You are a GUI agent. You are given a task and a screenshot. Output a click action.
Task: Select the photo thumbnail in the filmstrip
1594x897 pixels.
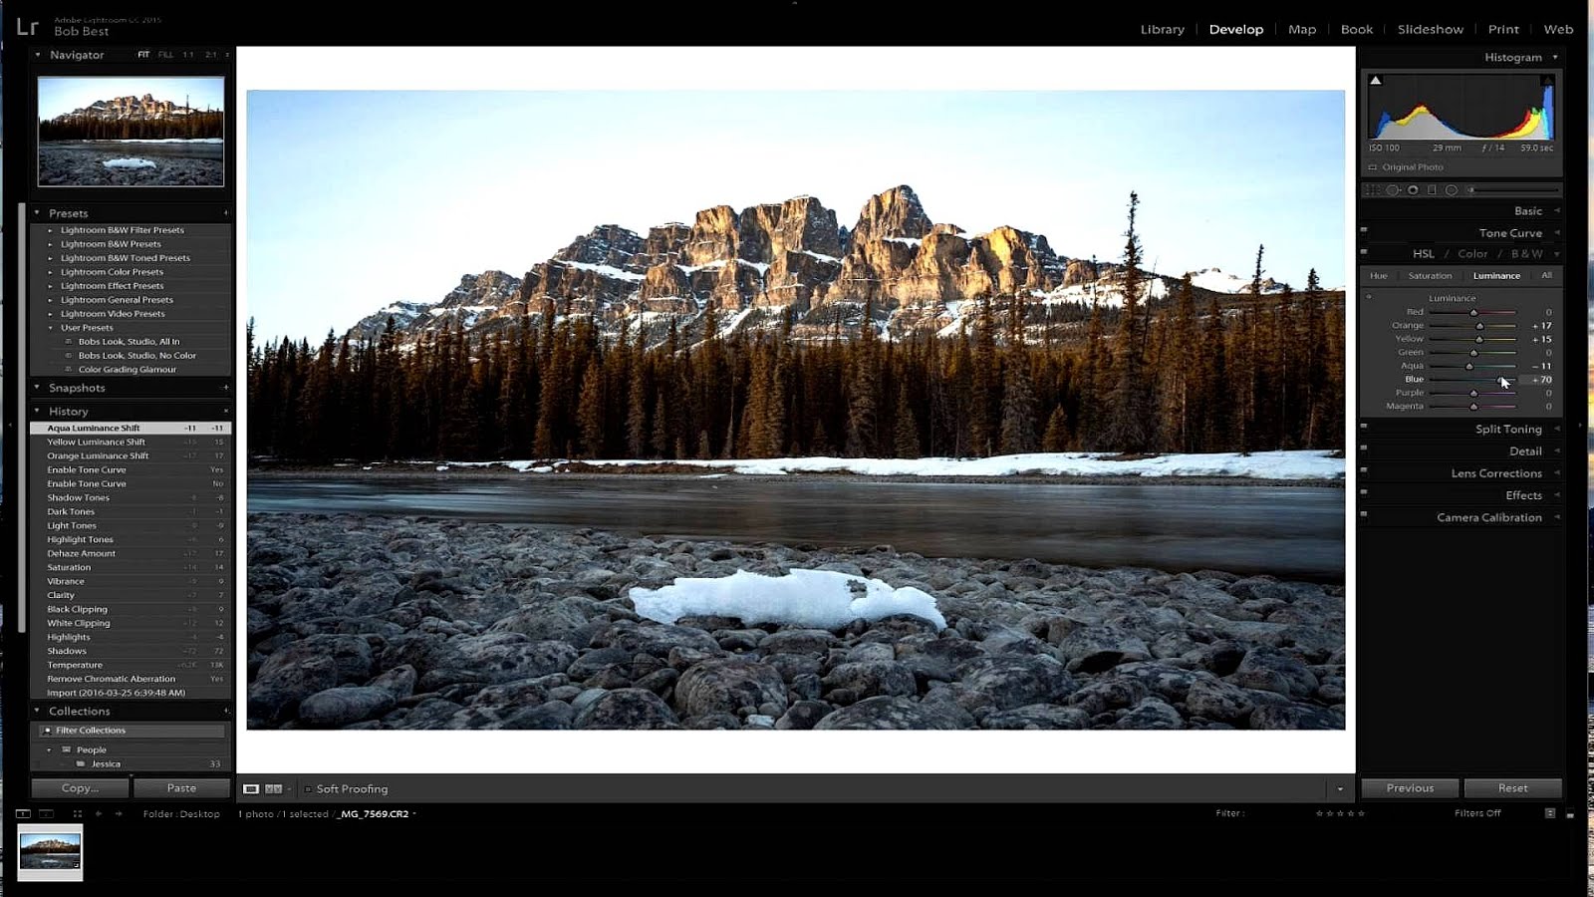51,852
